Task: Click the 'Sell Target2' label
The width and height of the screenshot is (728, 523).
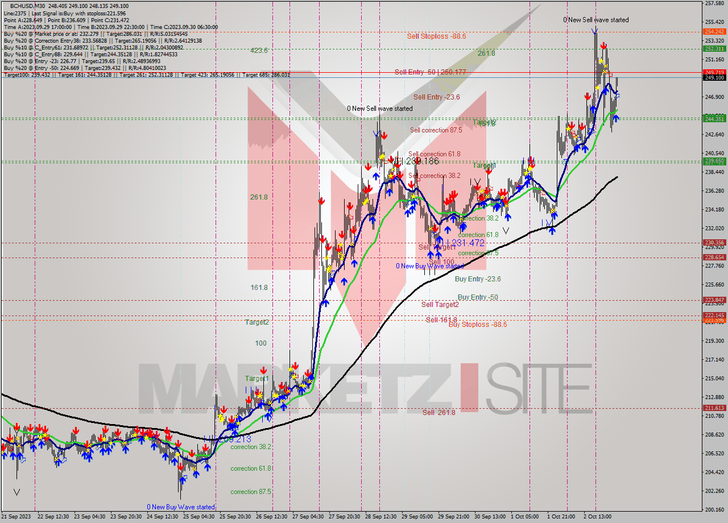Action: pyautogui.click(x=440, y=304)
